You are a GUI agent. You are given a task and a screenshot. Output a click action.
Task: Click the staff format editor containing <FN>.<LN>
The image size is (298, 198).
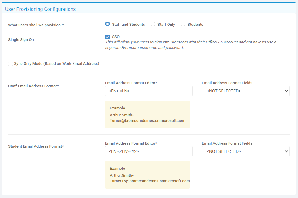149,91
